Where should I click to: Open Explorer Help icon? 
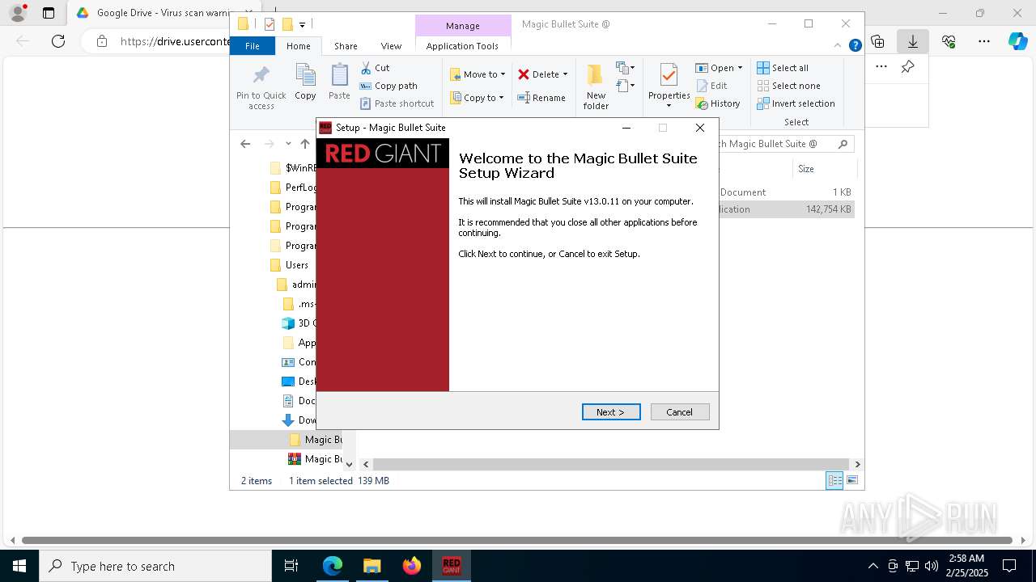coord(855,46)
